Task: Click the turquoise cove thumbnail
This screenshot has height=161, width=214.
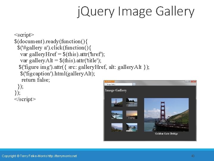Action: point(132,127)
